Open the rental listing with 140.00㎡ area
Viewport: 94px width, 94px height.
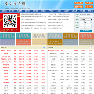click(70, 65)
